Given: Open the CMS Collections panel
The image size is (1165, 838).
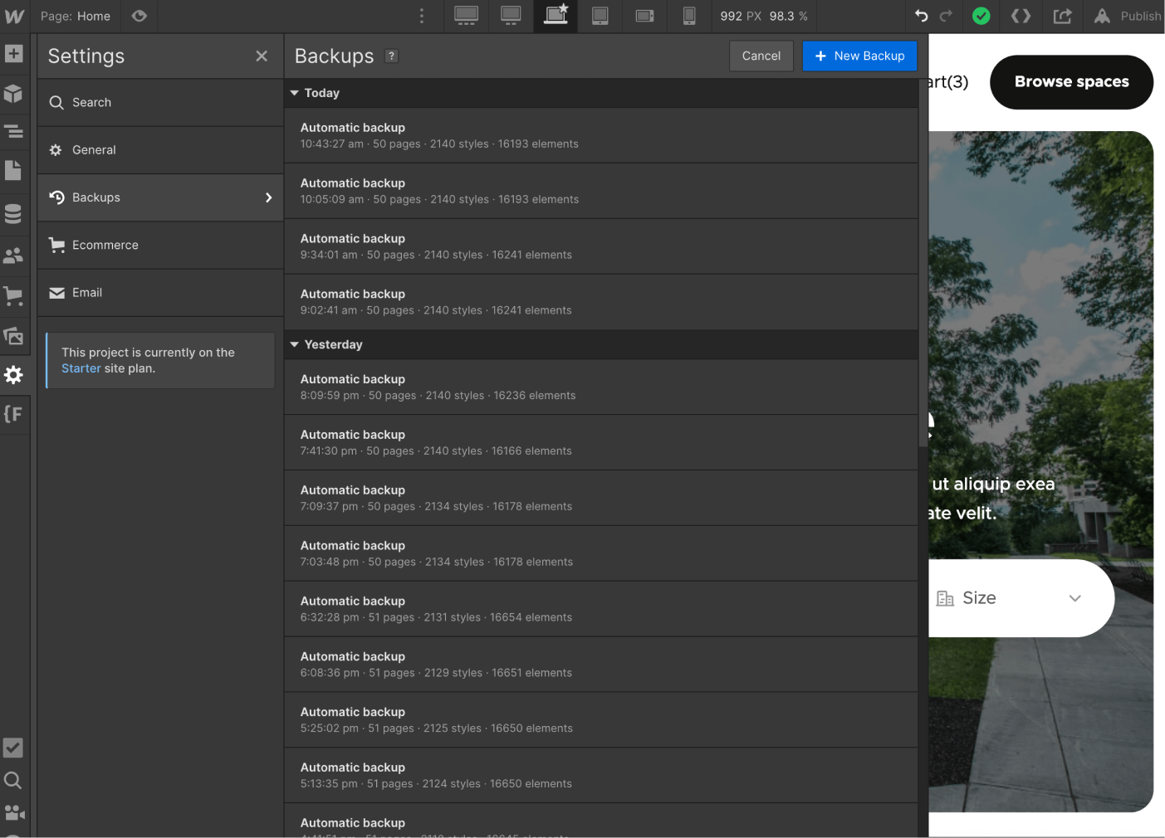Looking at the screenshot, I should pyautogui.click(x=13, y=213).
